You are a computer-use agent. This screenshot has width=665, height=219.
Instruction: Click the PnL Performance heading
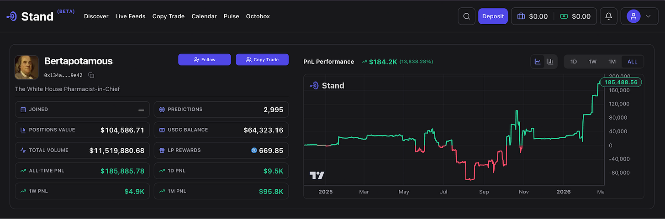[329, 62]
